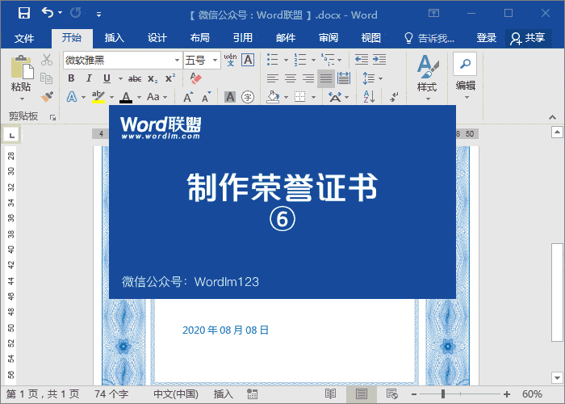
Task: Toggle italic formatting
Action: click(89, 78)
